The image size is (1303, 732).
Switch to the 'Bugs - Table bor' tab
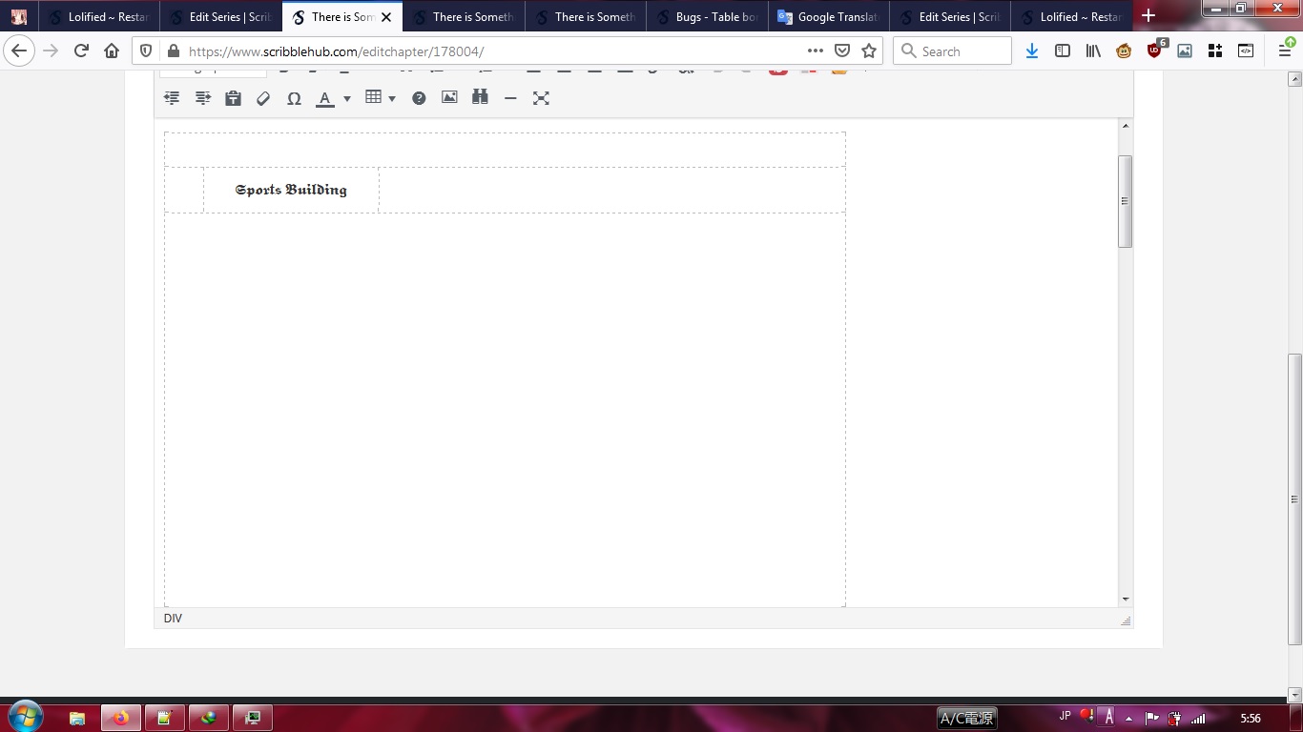(x=707, y=16)
